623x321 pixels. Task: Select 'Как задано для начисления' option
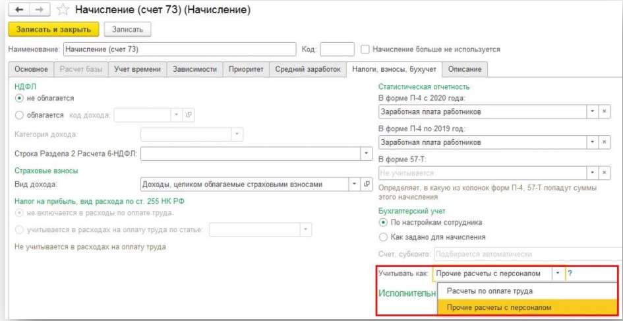pyautogui.click(x=383, y=237)
